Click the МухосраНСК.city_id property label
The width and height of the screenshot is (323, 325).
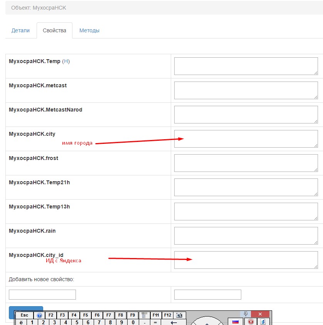(x=36, y=255)
